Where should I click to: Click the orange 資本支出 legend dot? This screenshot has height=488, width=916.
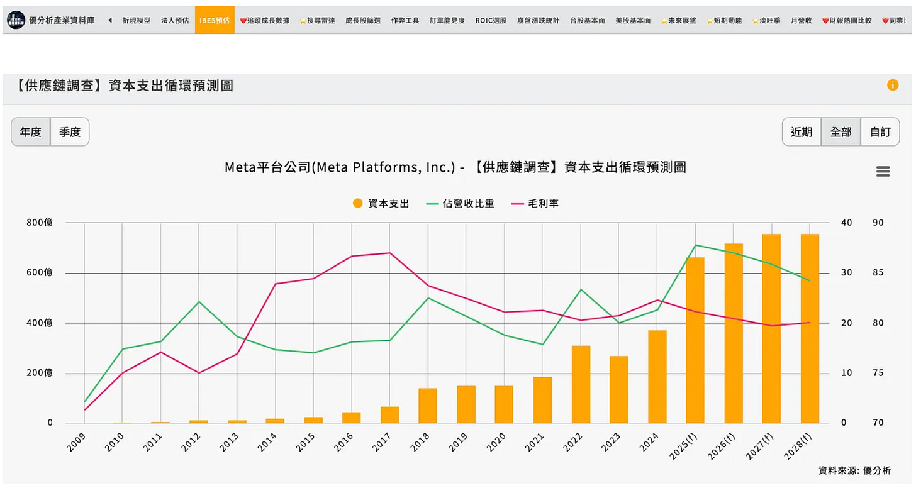[357, 203]
